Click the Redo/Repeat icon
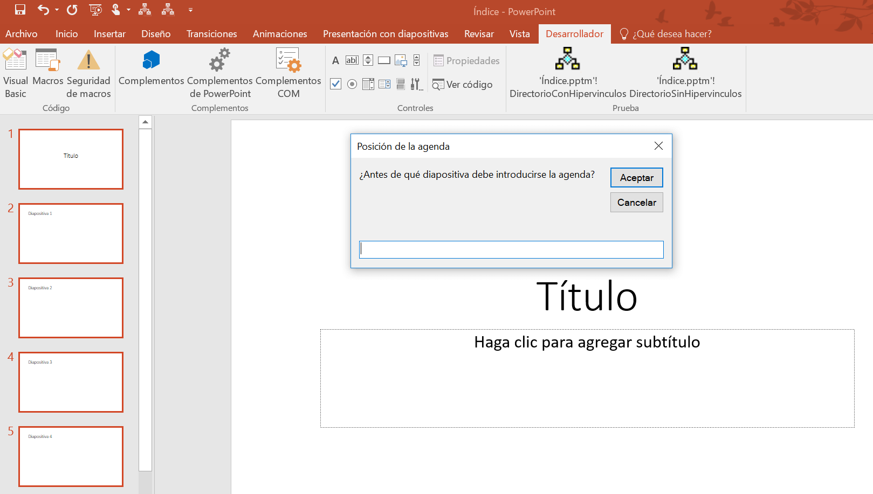 (x=72, y=10)
